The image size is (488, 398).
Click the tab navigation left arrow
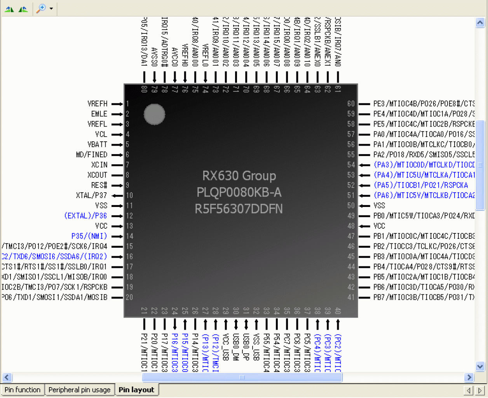(x=469, y=391)
